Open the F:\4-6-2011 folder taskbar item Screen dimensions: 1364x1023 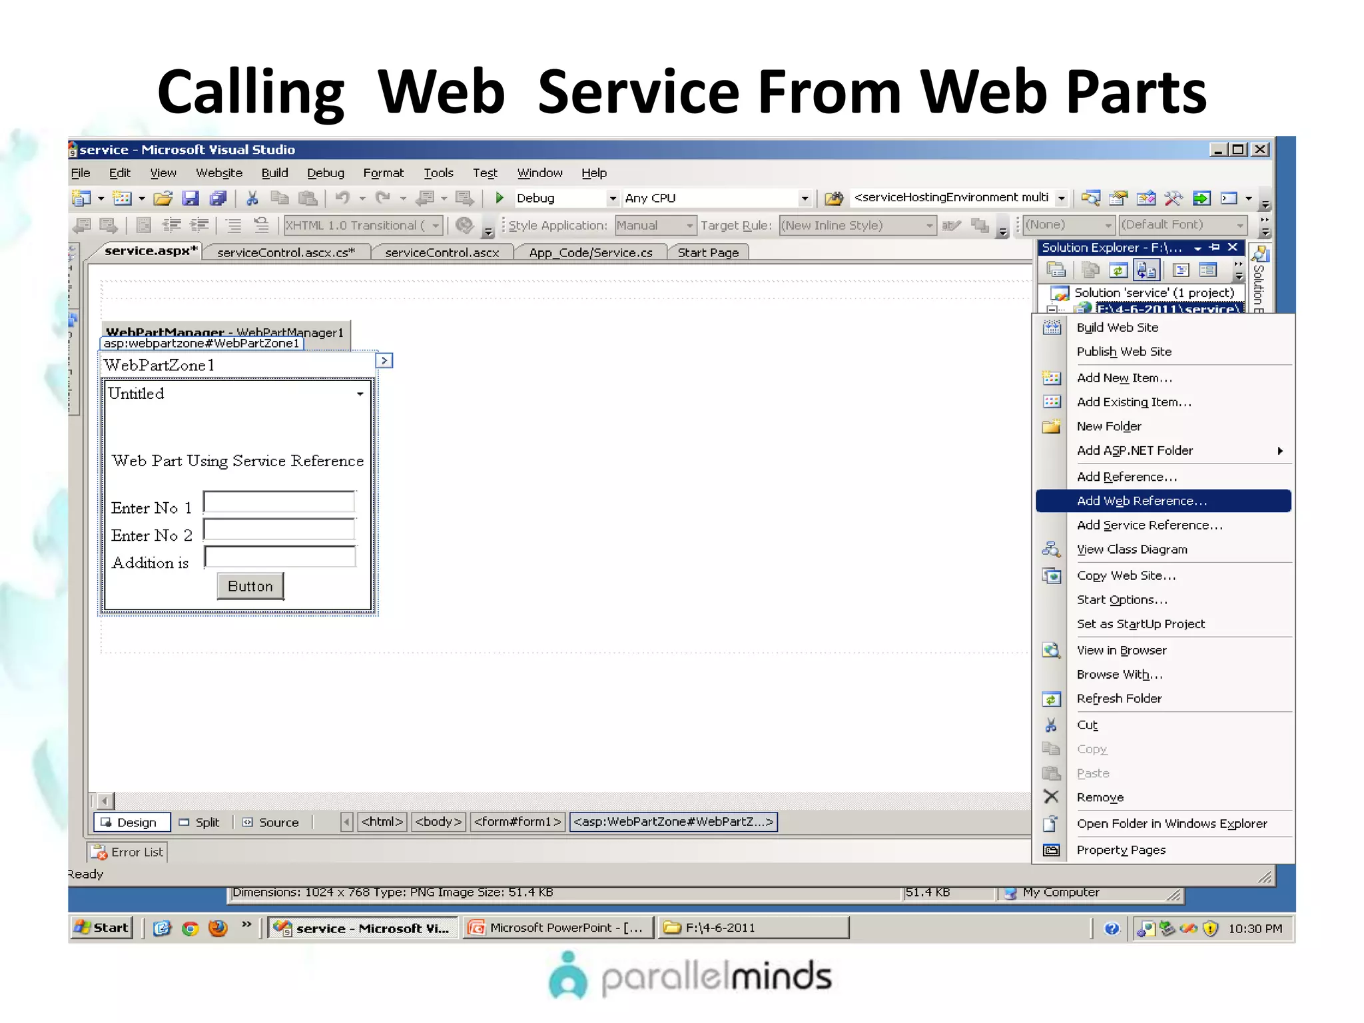click(x=753, y=928)
